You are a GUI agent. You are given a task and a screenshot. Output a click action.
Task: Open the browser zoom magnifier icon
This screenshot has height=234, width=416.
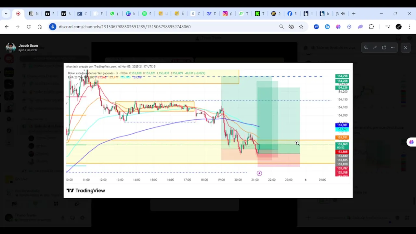(281, 27)
